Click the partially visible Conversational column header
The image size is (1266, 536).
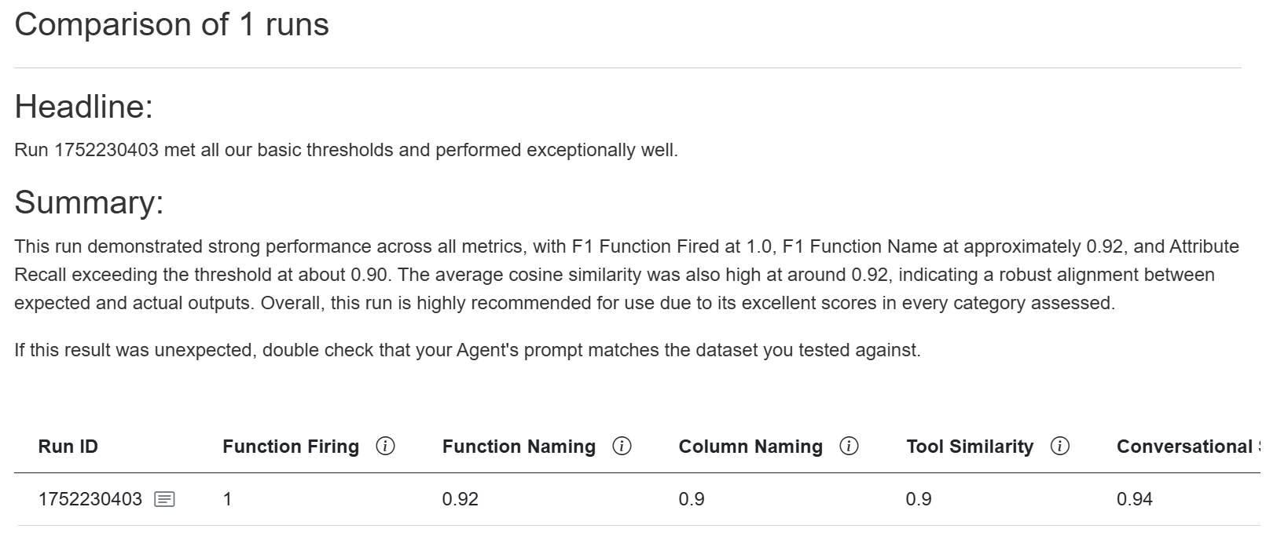coord(1184,447)
